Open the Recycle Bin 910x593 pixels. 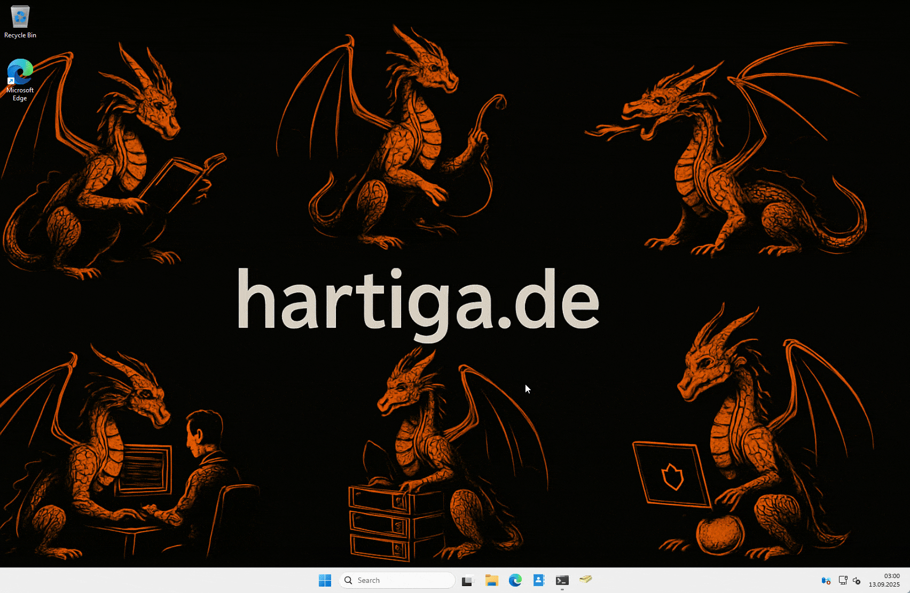point(20,16)
